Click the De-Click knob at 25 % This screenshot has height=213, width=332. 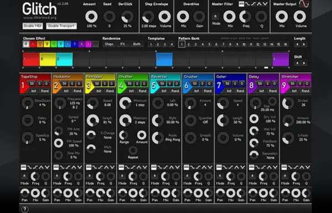click(x=127, y=17)
